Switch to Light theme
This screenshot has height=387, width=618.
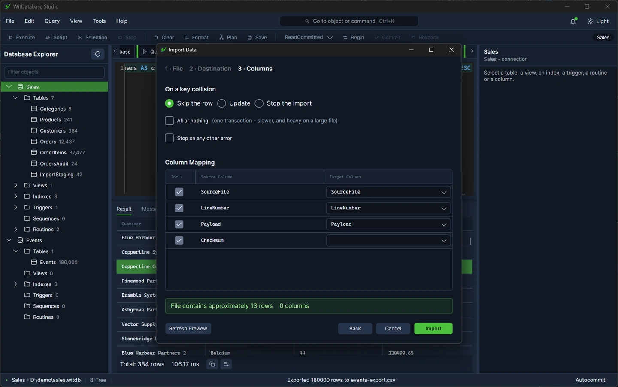(x=598, y=21)
